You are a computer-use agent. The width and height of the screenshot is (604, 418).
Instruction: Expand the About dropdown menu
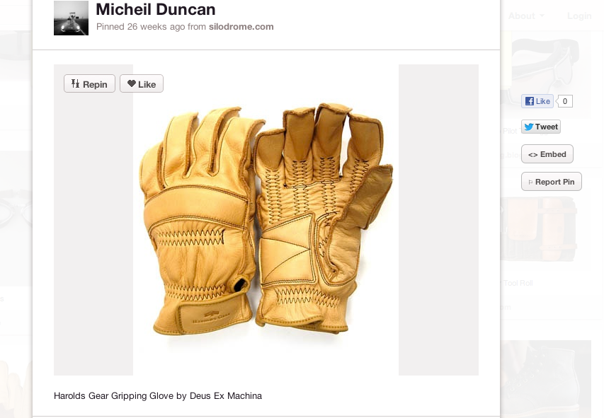point(526,16)
